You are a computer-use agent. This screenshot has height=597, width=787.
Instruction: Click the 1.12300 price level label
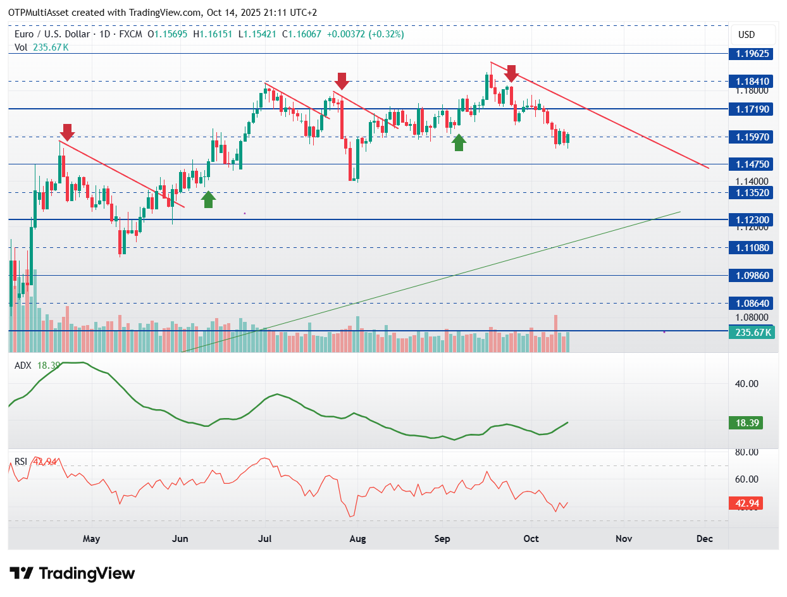(752, 219)
